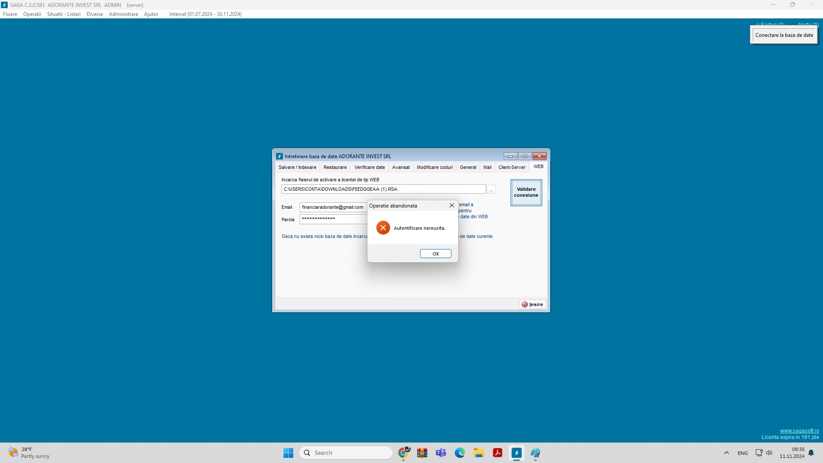Switch to Restaurare tab
Screen dimensions: 823x463
coord(335,167)
